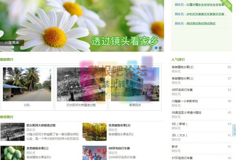
Task: Open the black-and-white bridge recommended thumbnail
Action: [12, 132]
